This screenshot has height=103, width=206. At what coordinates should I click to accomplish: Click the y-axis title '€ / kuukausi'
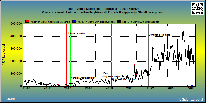3,55
